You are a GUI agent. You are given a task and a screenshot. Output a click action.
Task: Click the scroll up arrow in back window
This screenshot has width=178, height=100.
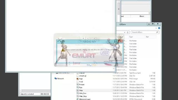(119, 2)
